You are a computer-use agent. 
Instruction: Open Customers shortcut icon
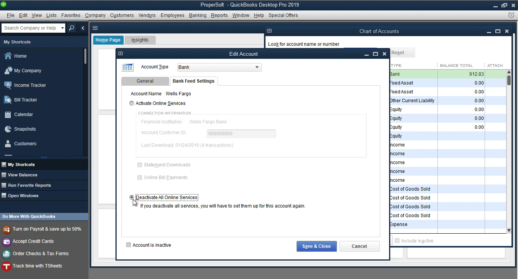click(x=8, y=144)
